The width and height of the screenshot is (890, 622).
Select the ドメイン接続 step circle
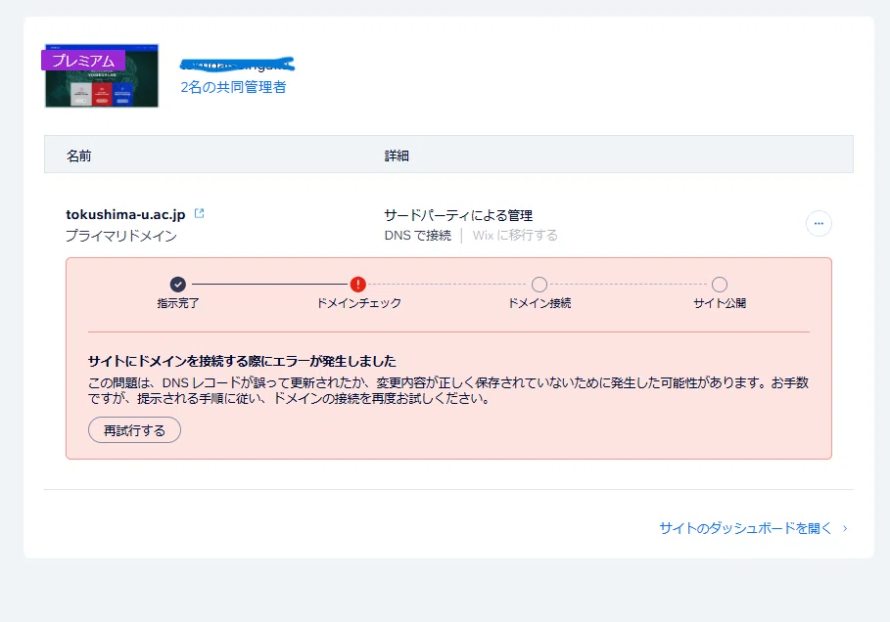tap(539, 284)
